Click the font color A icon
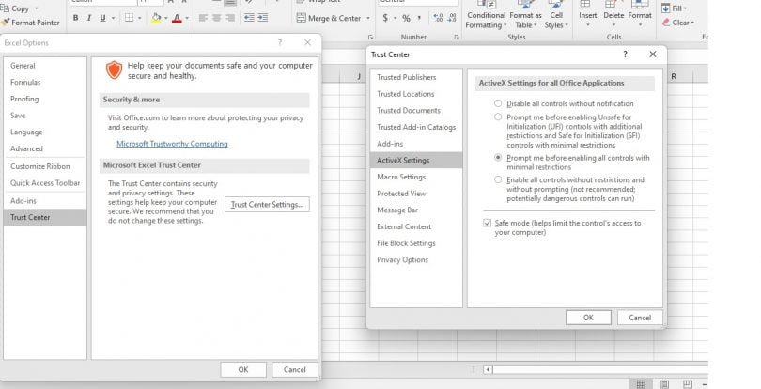The width and height of the screenshot is (761, 389). pyautogui.click(x=177, y=18)
